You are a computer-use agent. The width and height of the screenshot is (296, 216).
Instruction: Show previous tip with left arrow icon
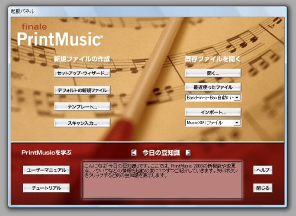click(134, 153)
